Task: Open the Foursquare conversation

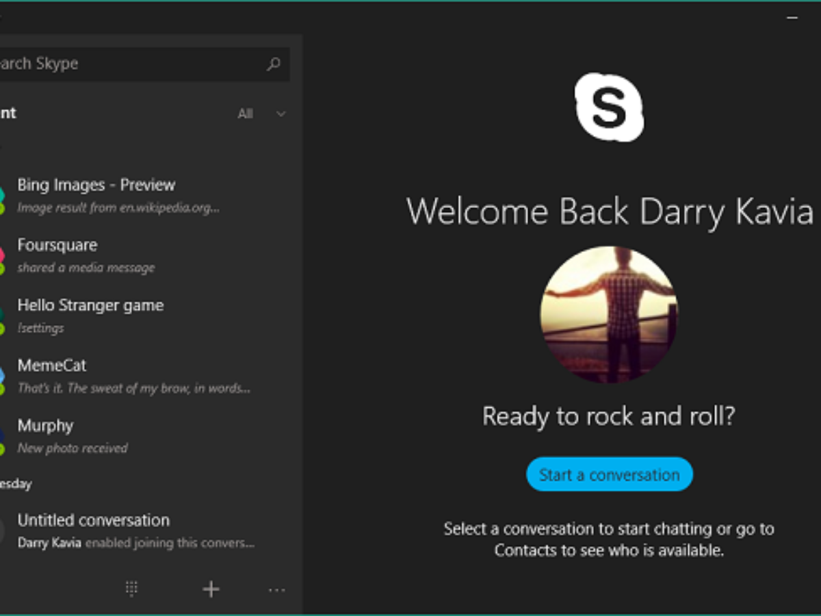Action: (151, 255)
